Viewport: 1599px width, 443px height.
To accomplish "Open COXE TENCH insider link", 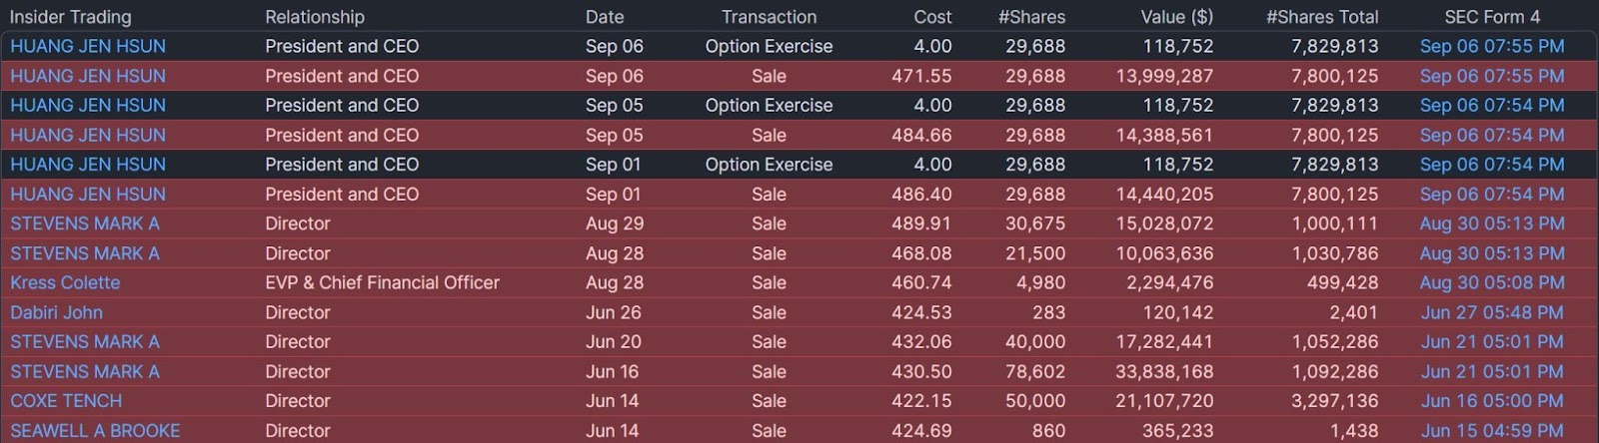I will coord(66,401).
